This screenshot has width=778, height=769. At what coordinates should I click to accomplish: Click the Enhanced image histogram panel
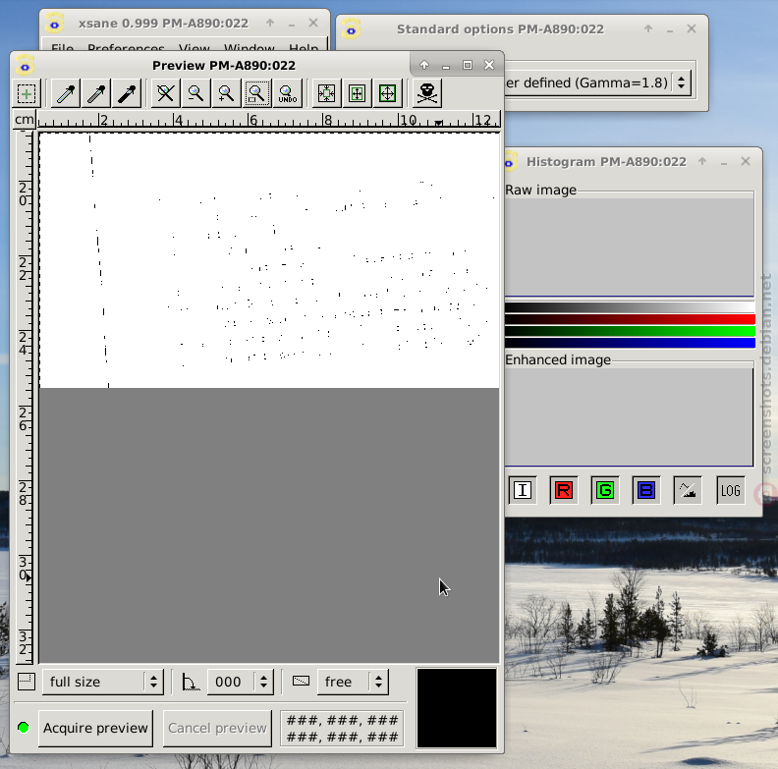(629, 416)
